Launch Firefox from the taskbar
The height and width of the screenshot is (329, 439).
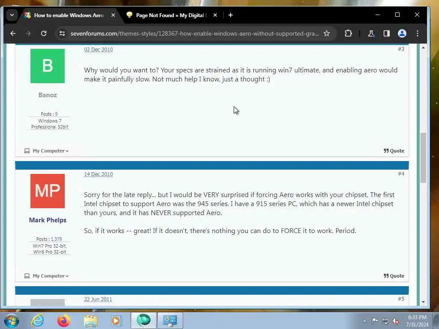click(63, 320)
